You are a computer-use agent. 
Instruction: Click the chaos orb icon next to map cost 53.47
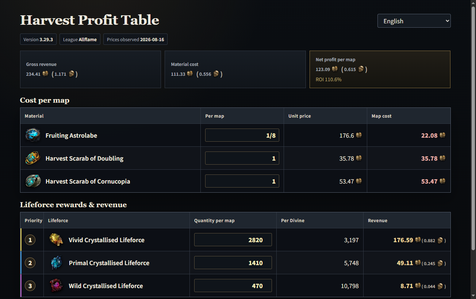(x=442, y=181)
